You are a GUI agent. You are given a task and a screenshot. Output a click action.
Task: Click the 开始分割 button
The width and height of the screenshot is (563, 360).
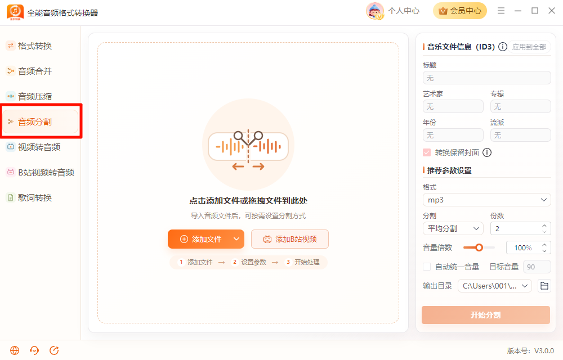[x=486, y=315]
